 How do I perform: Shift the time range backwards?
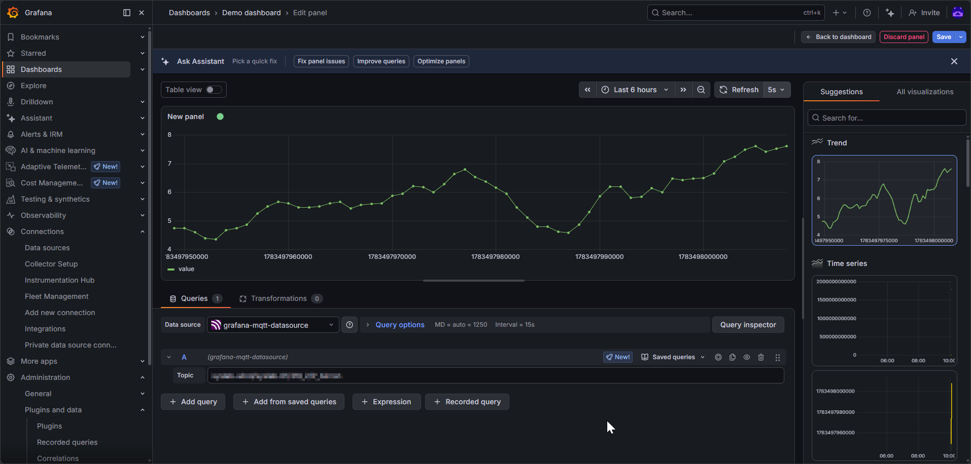(587, 90)
